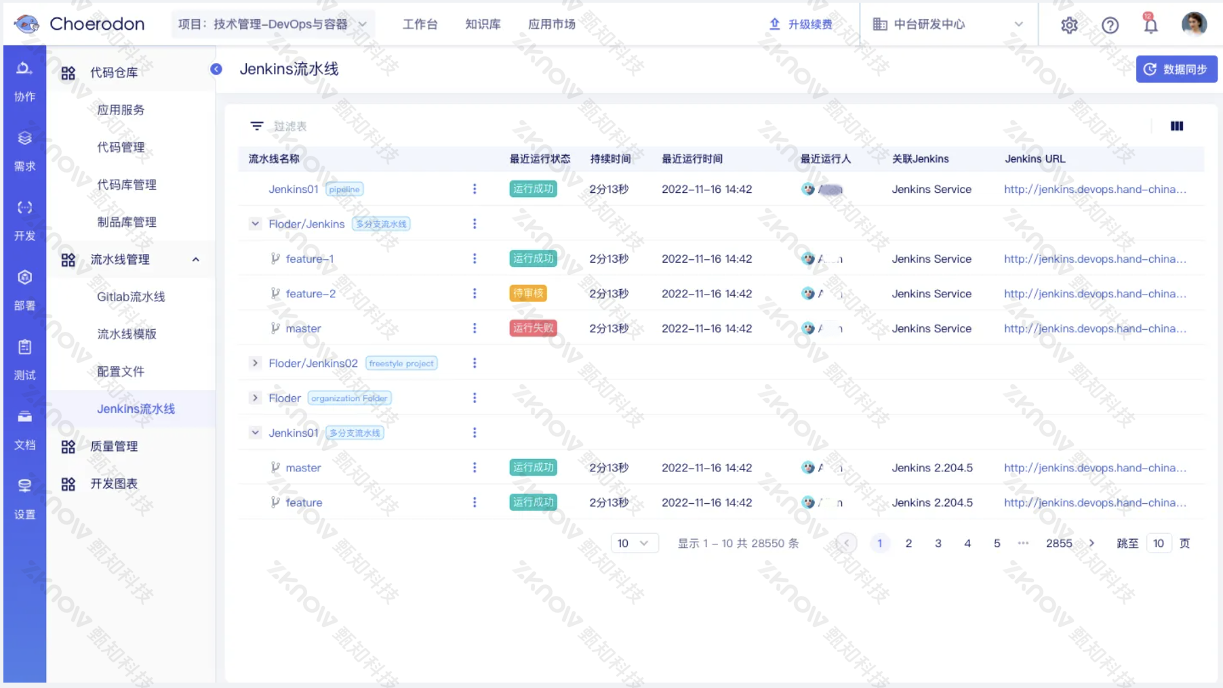Open the 协作 section in the left rail
The width and height of the screenshot is (1223, 688).
pos(24,81)
